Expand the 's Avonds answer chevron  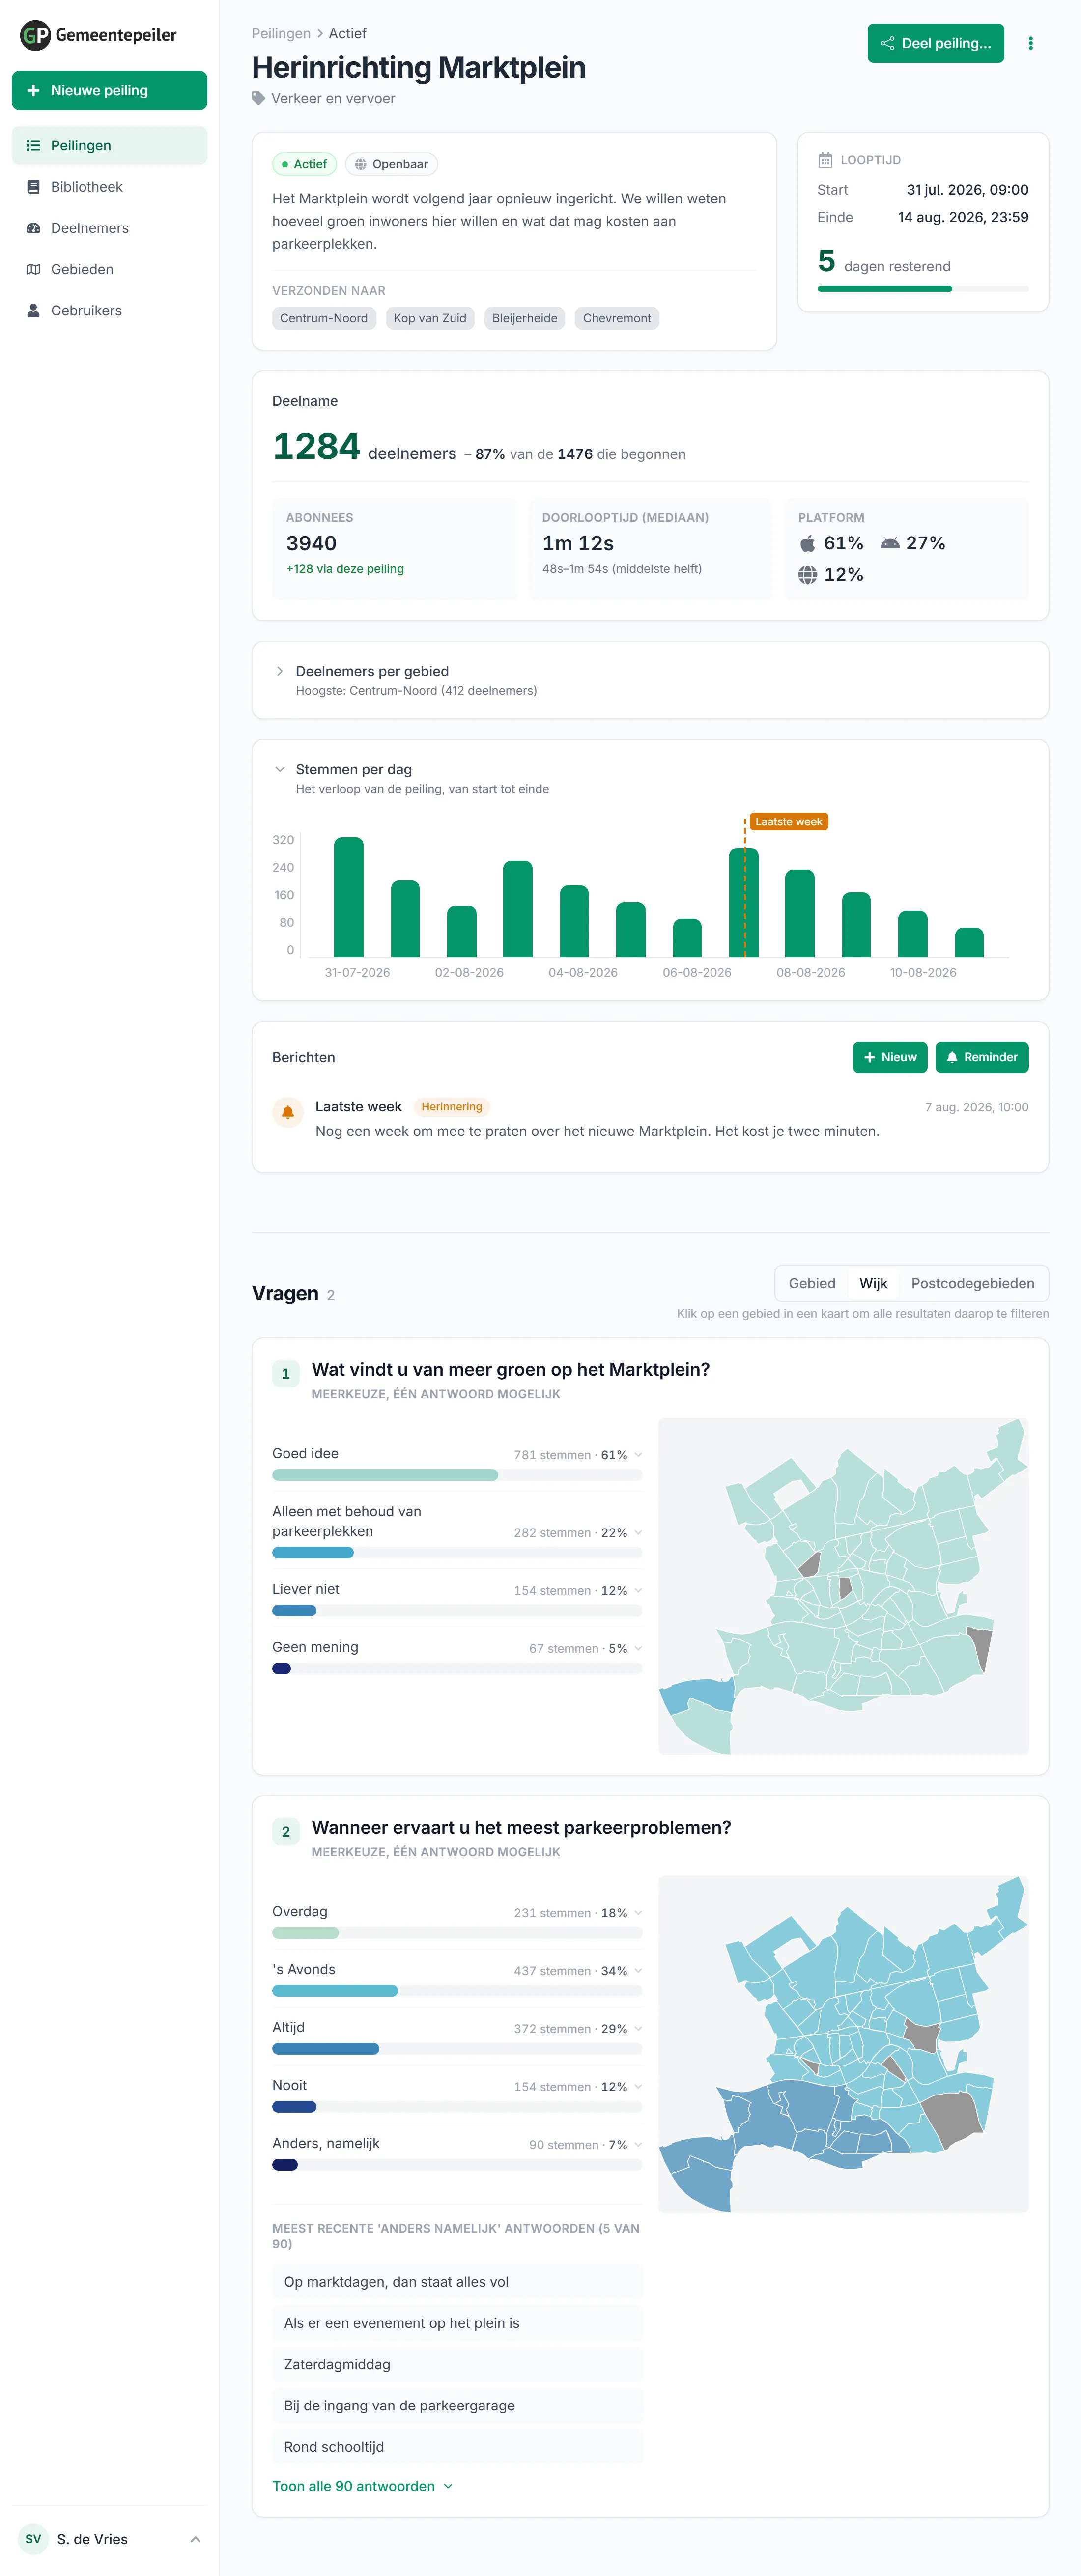pos(638,1970)
